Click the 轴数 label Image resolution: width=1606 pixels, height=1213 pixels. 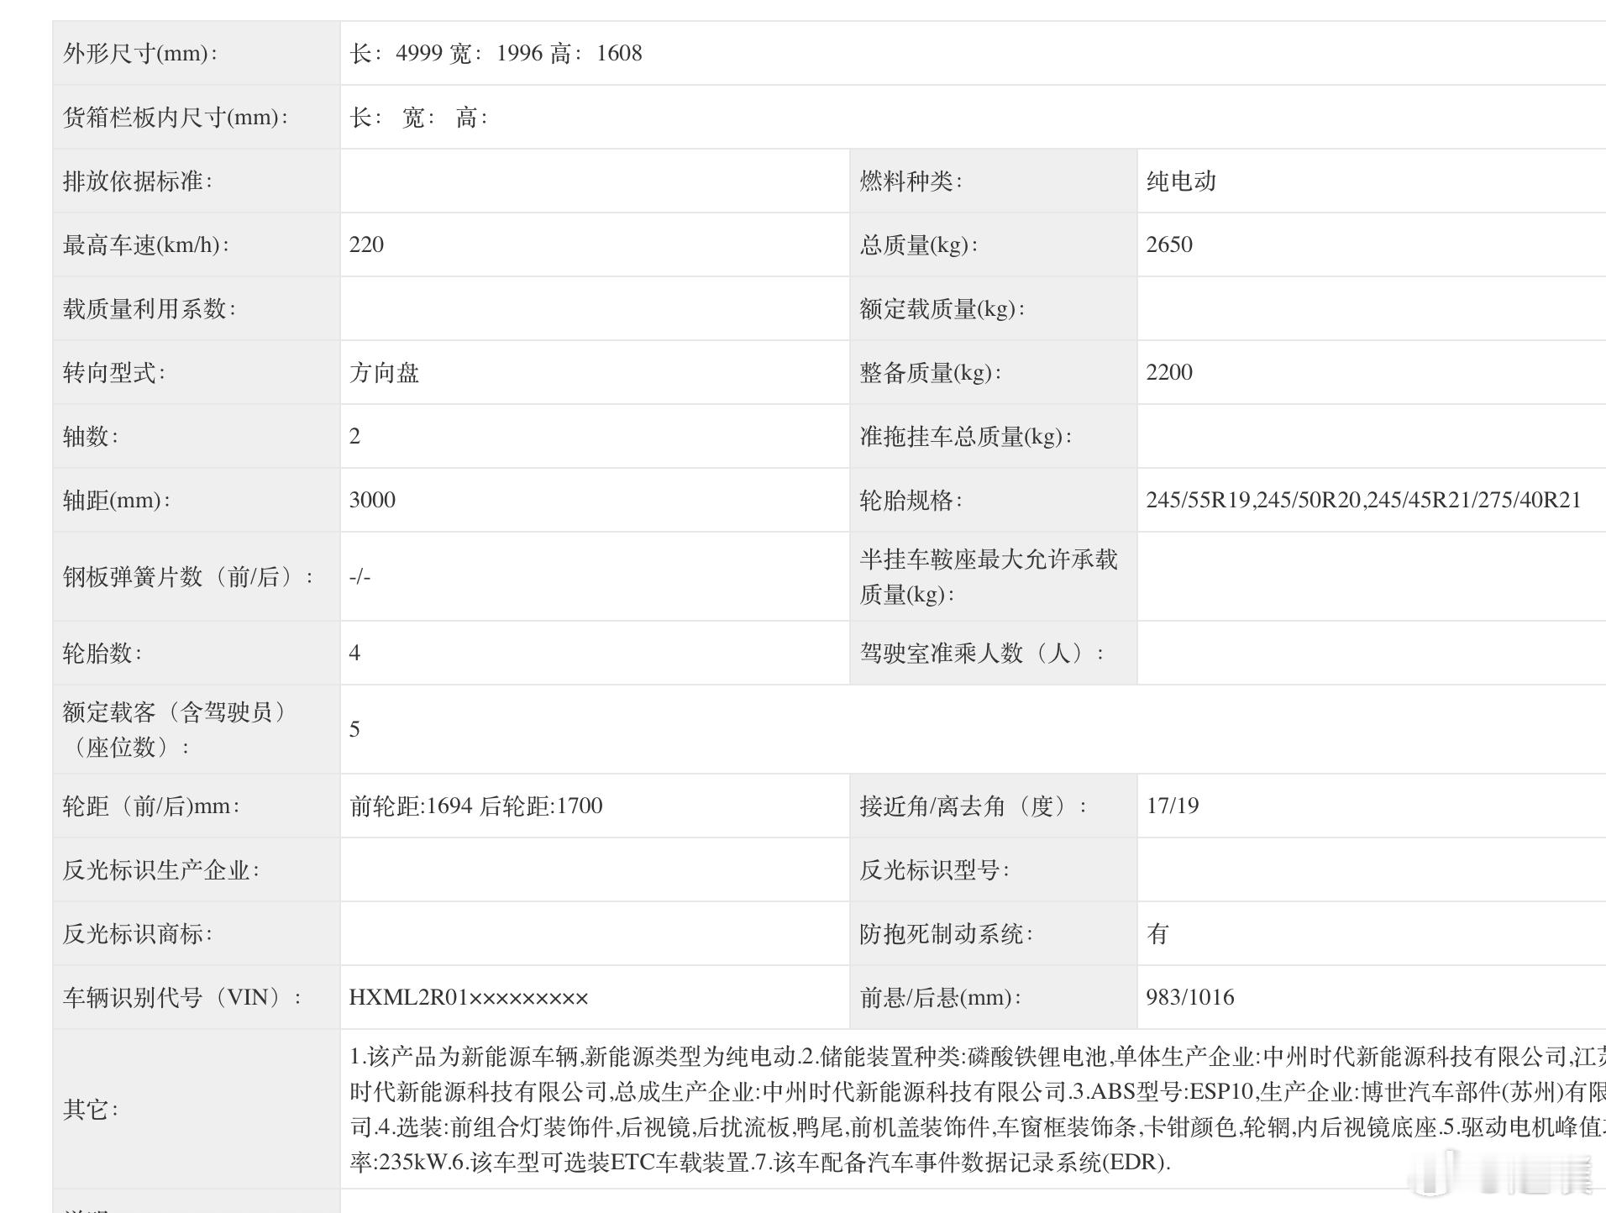coord(91,436)
